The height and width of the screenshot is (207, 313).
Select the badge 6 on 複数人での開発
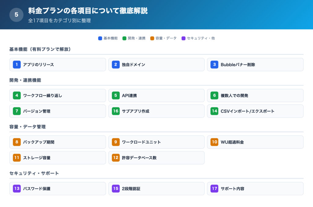tap(214, 95)
